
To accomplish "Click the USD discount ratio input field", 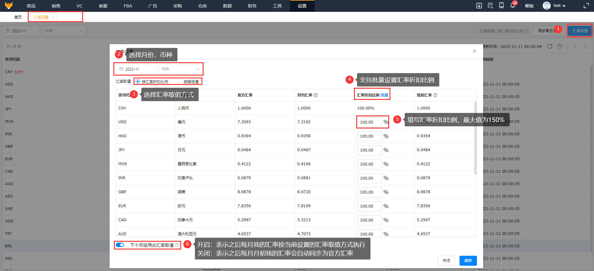I will point(369,122).
